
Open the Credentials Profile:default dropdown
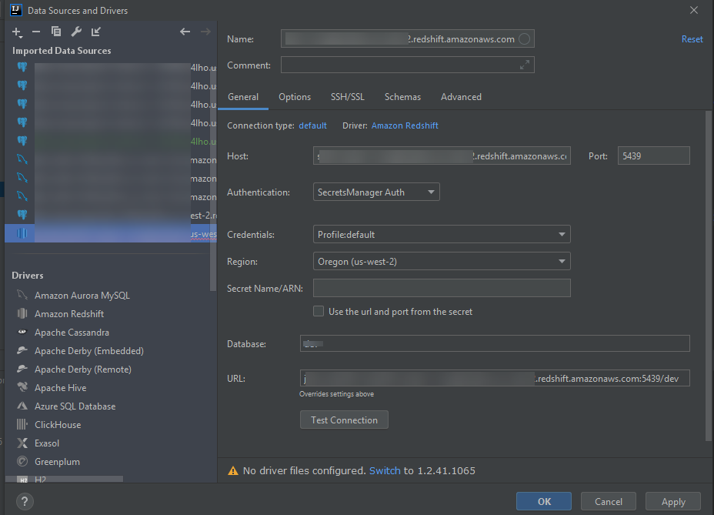coord(441,234)
